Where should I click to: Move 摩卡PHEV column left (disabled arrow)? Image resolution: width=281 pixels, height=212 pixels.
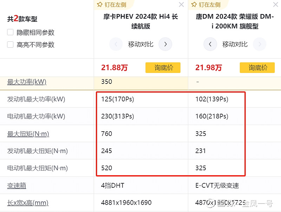tap(116, 44)
